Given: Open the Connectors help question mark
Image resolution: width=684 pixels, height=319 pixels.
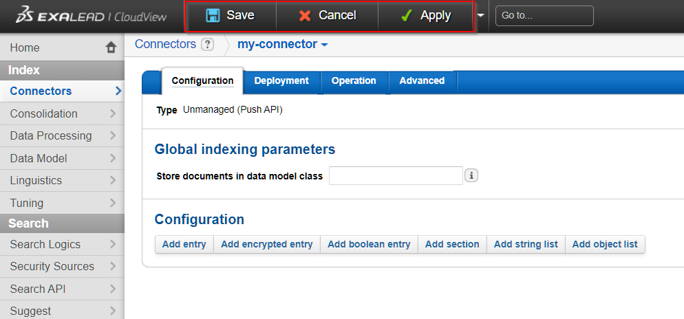Looking at the screenshot, I should coord(207,45).
